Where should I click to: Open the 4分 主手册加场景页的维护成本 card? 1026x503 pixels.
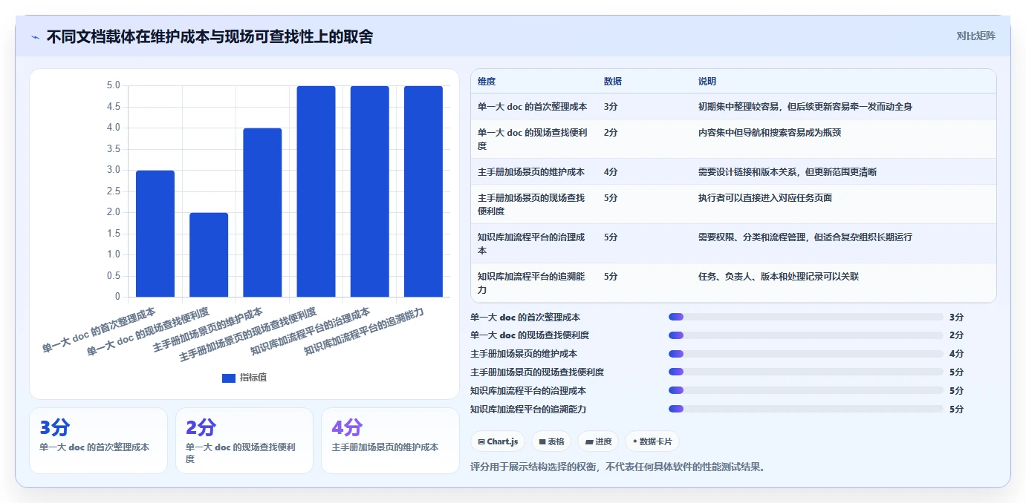pos(390,440)
